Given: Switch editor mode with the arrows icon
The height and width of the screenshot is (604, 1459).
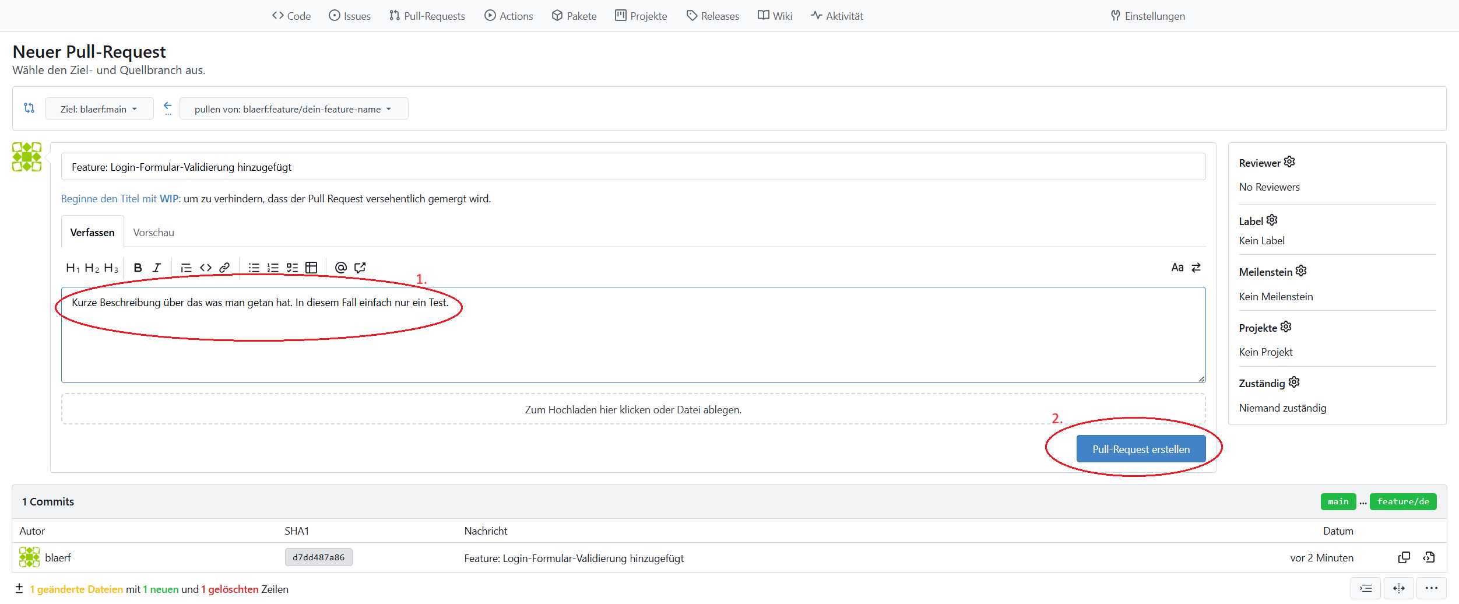Looking at the screenshot, I should click(1196, 268).
